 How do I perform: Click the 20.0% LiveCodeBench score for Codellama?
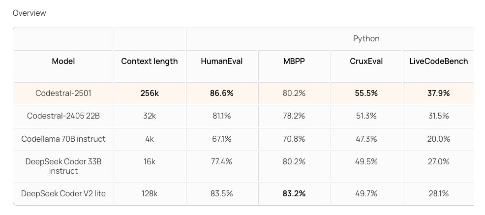(x=439, y=139)
